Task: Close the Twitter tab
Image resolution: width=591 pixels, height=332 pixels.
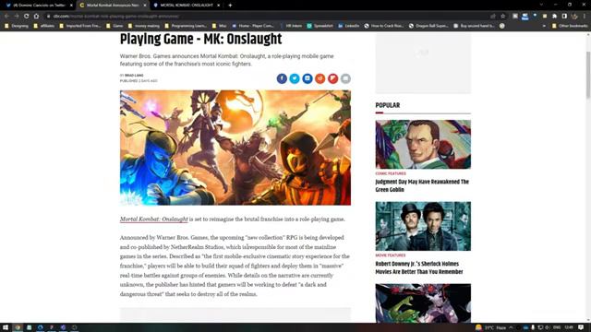Action: click(71, 6)
